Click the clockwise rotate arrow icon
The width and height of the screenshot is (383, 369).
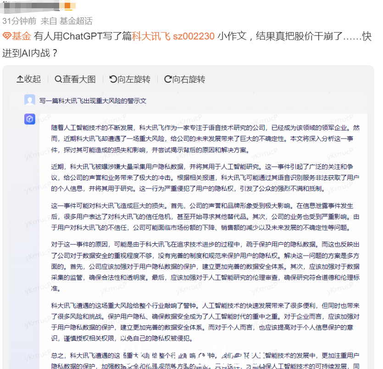[x=168, y=79]
